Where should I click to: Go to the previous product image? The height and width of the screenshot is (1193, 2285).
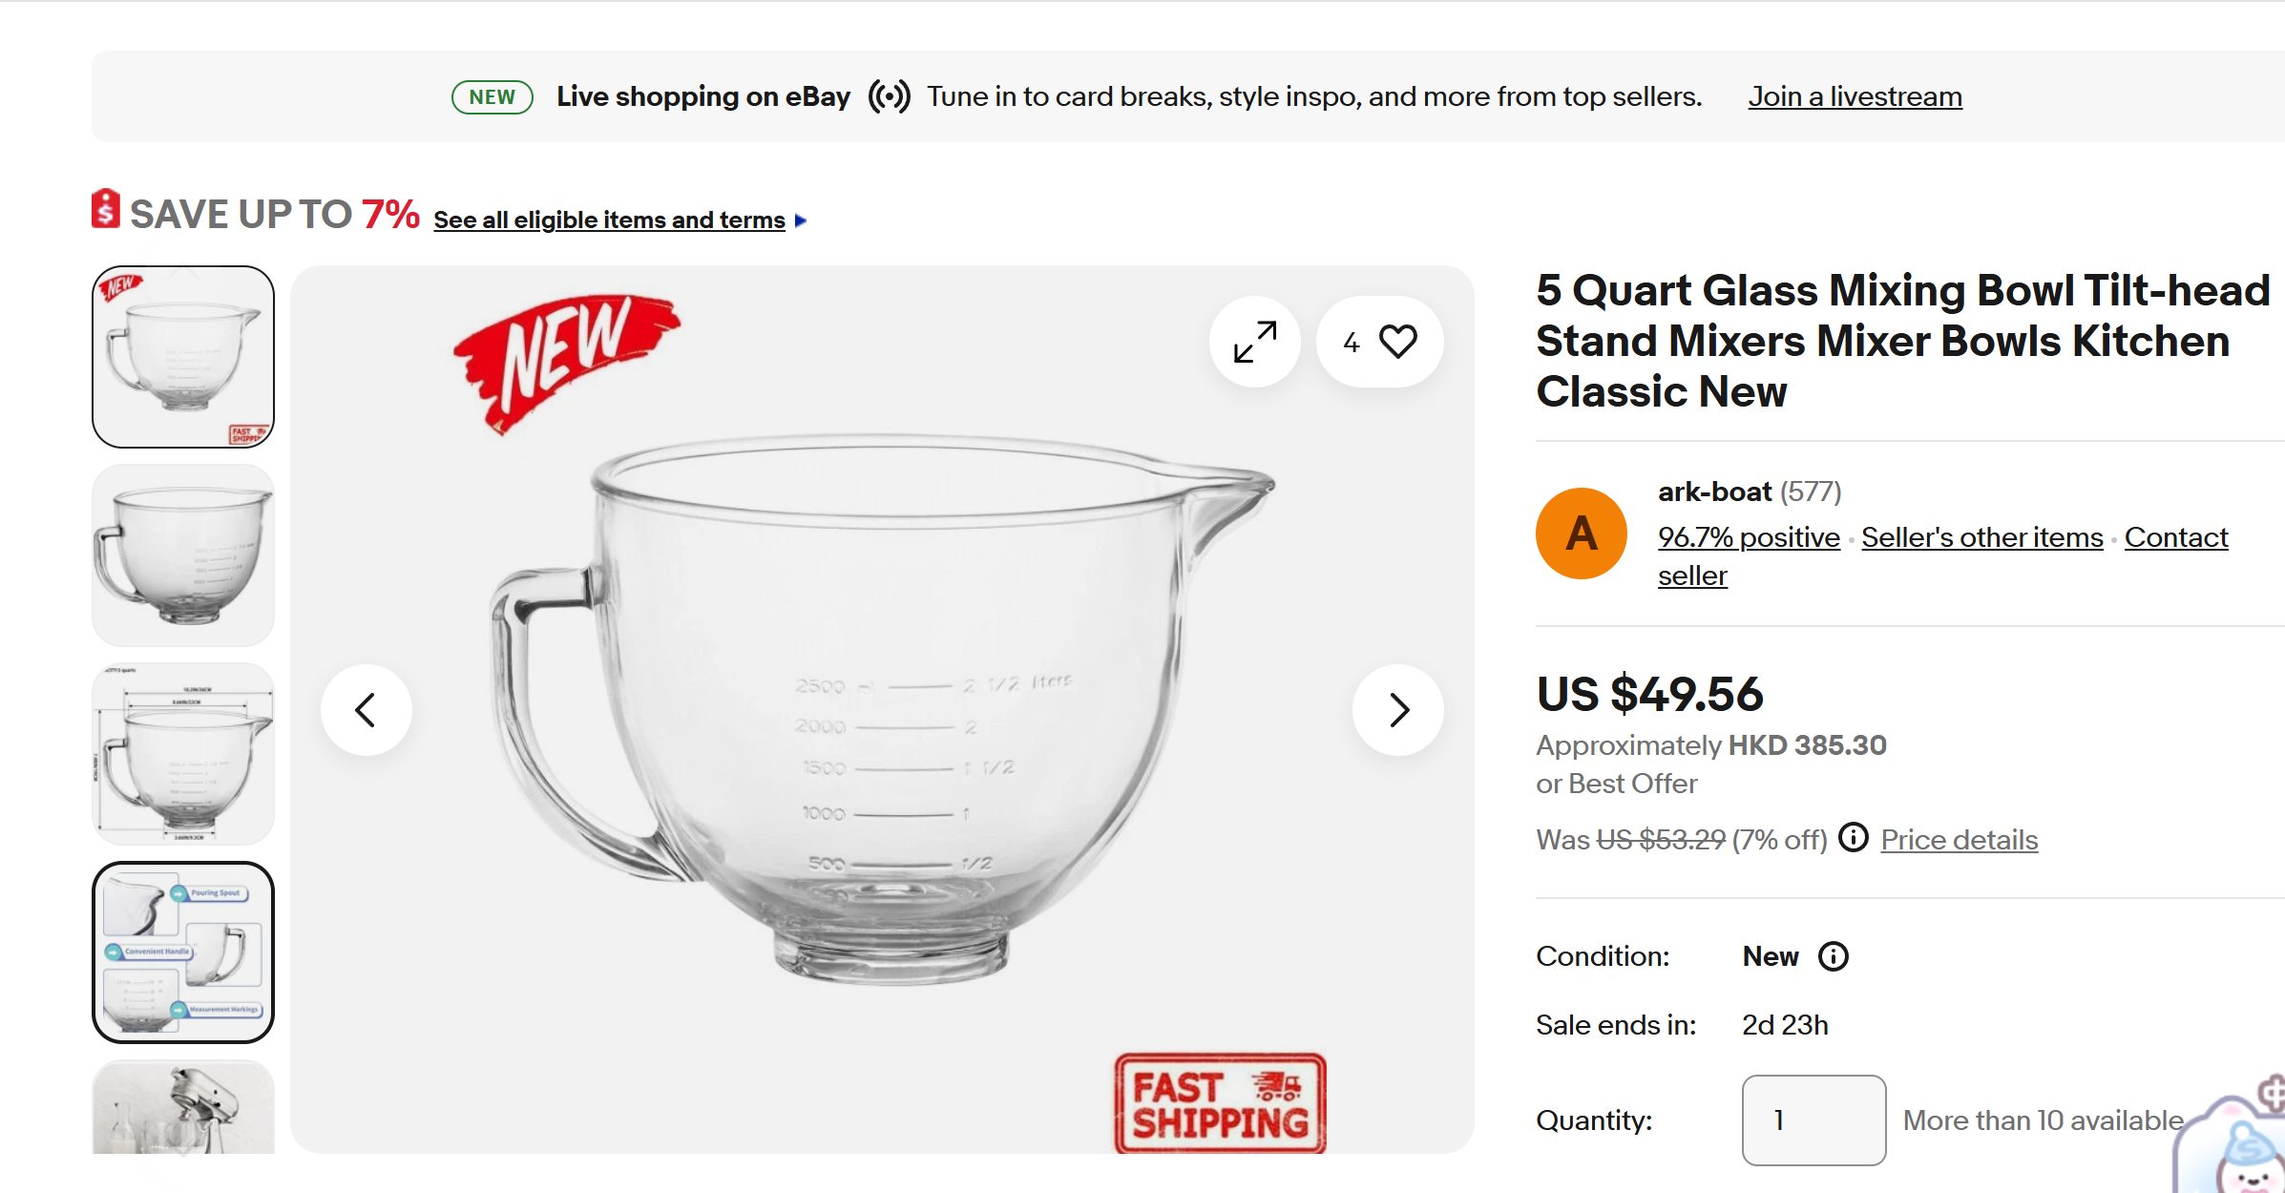(x=366, y=710)
